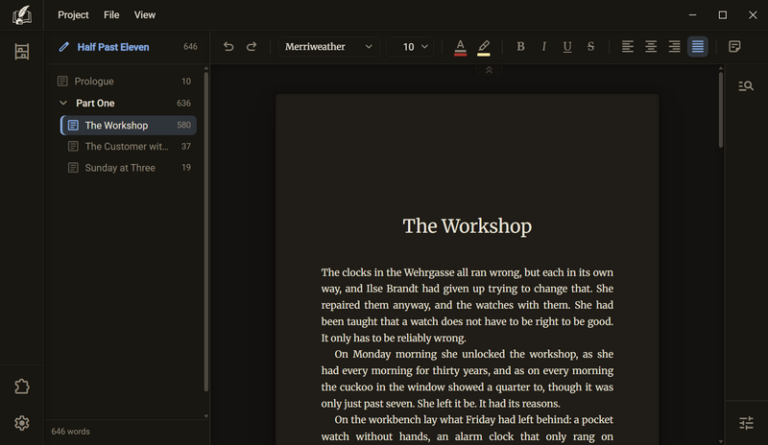Open The Customer wit... chapter
The image size is (768, 445).
pyautogui.click(x=129, y=147)
